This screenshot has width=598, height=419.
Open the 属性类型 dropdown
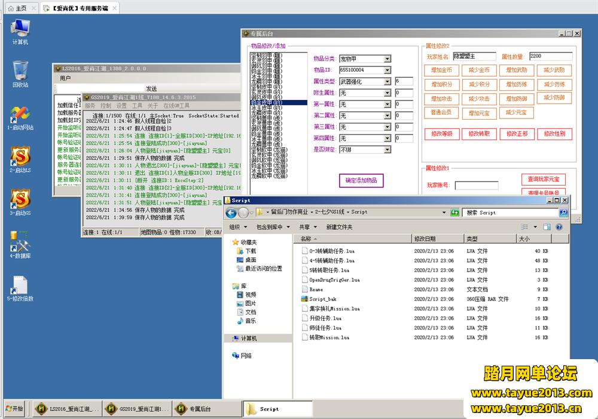click(x=388, y=81)
